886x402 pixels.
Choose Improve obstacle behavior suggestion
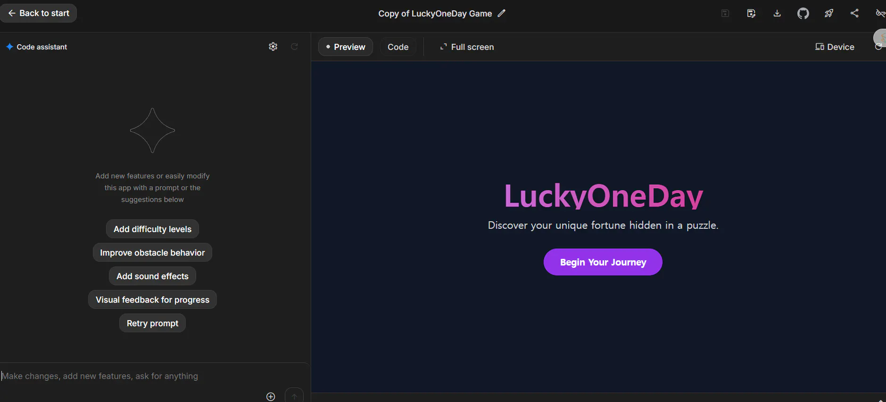[x=152, y=252]
